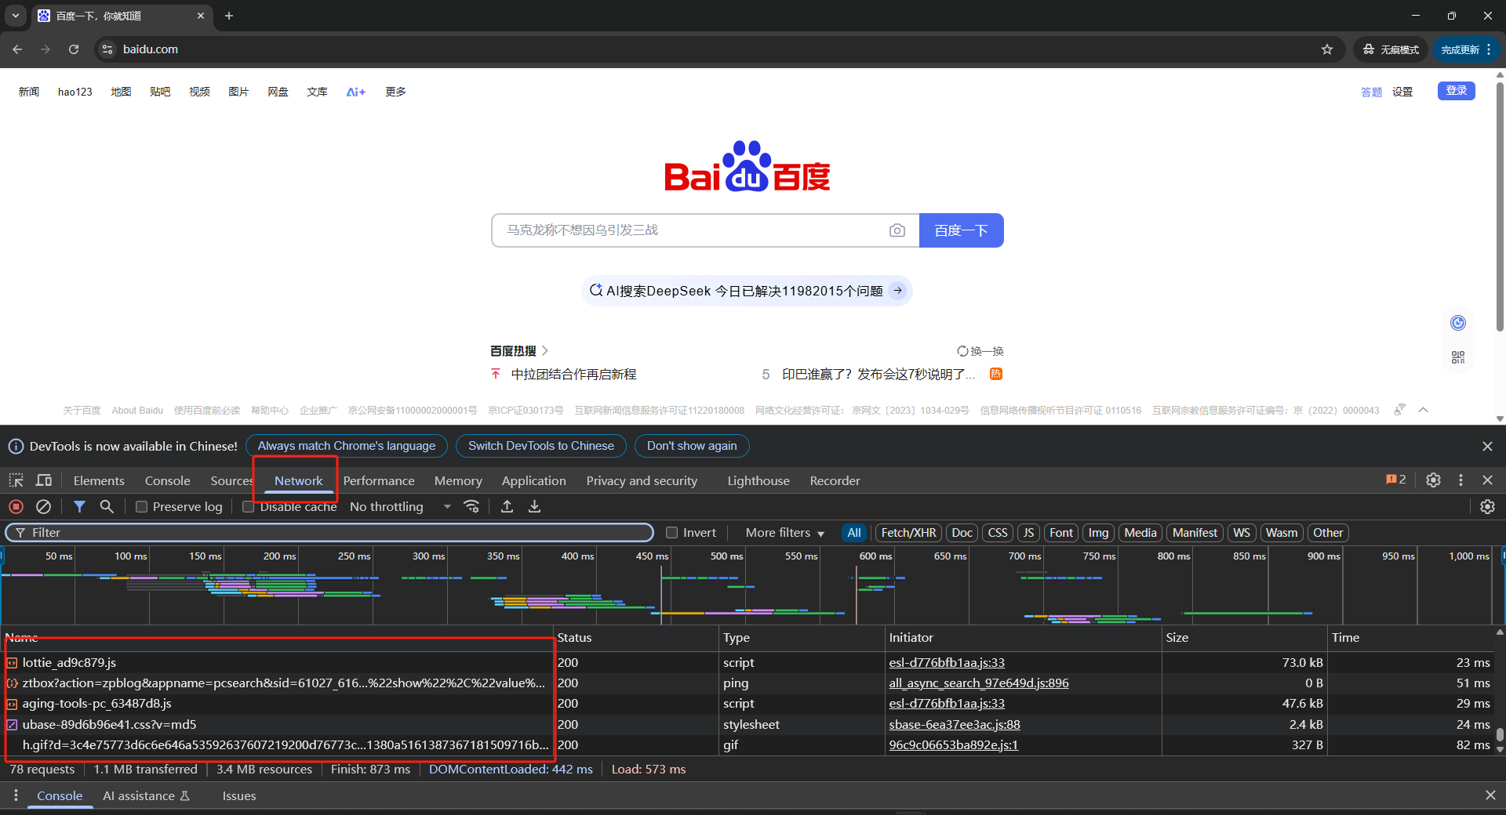Click the QR code icon on page
1506x815 pixels.
[x=1458, y=357]
